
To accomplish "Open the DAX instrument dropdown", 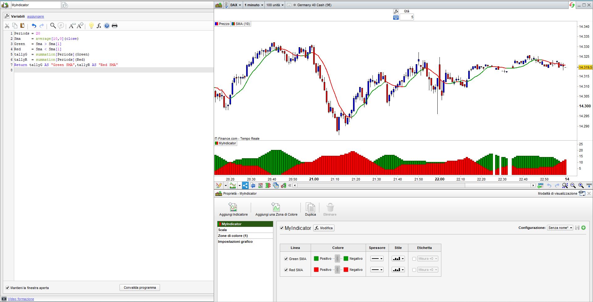I will pyautogui.click(x=236, y=5).
